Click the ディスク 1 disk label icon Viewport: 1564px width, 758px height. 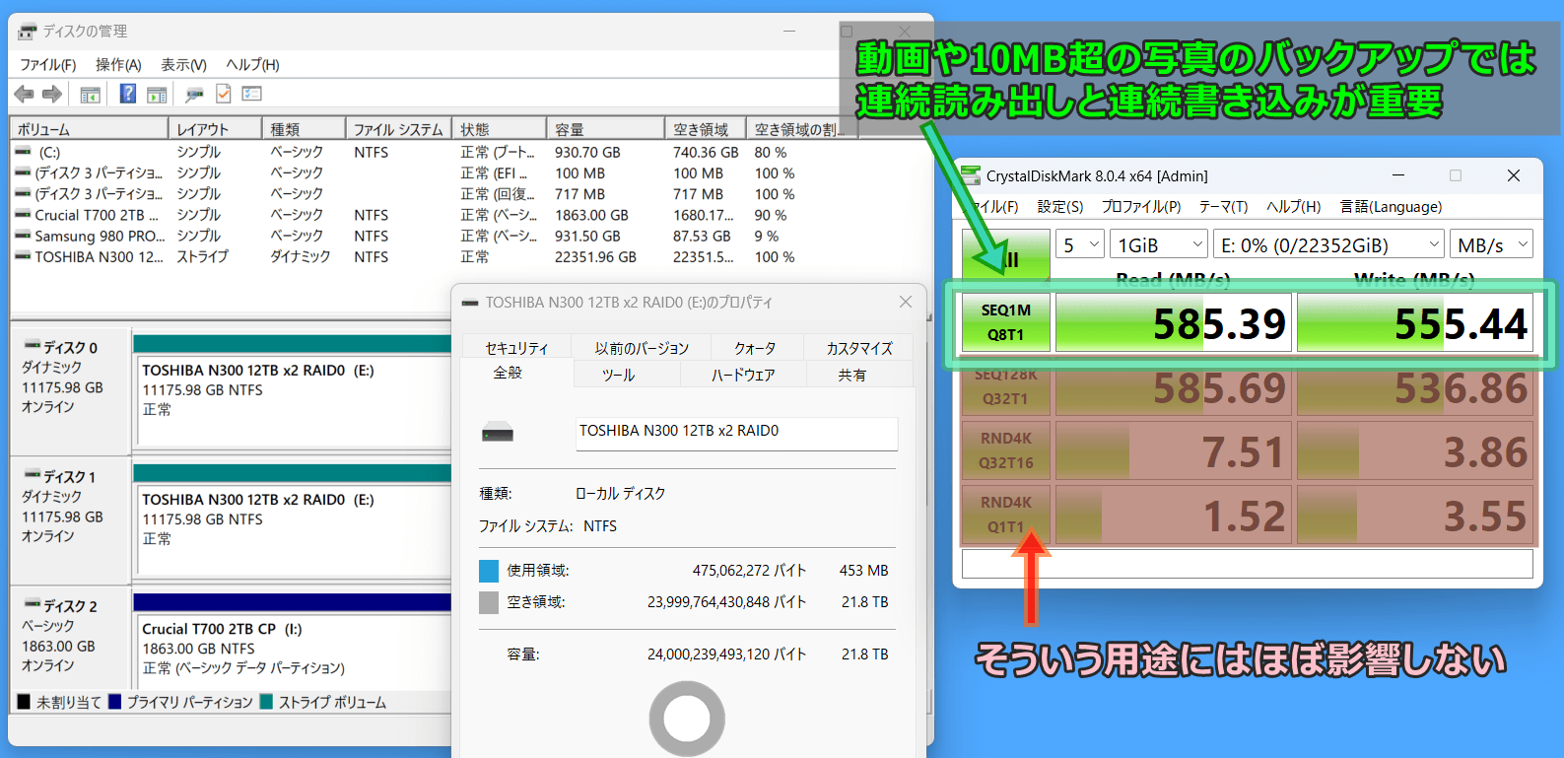click(x=32, y=475)
